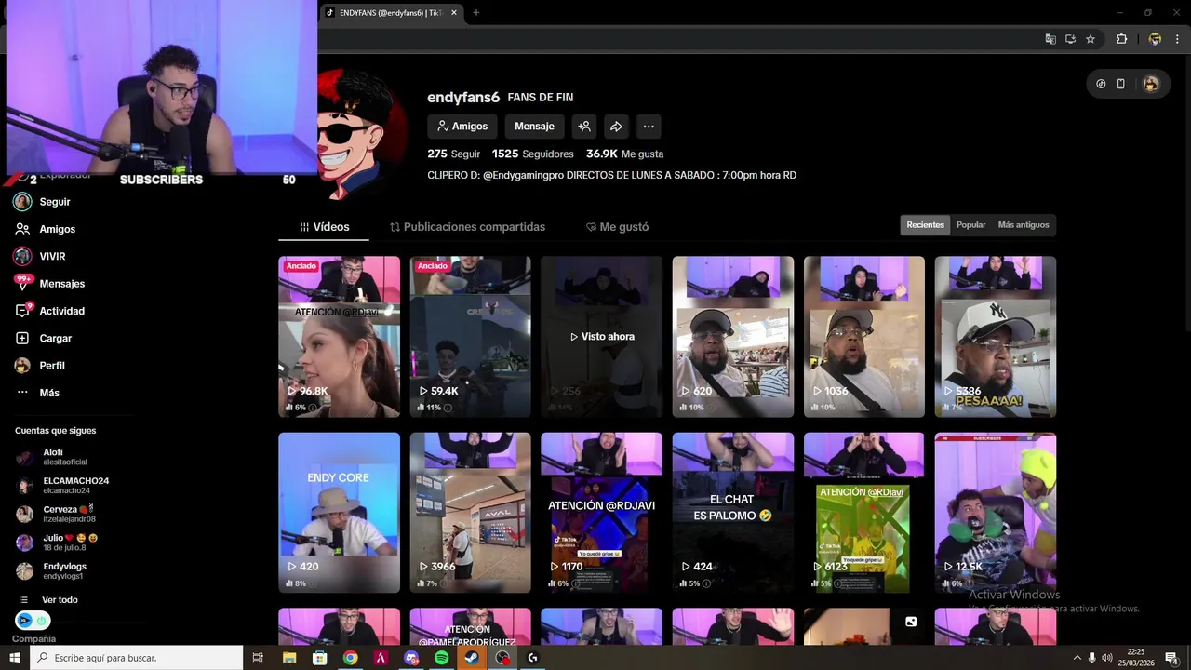The width and height of the screenshot is (1191, 670).
Task: Open the pinned video with 96.8K views
Action: tap(339, 337)
